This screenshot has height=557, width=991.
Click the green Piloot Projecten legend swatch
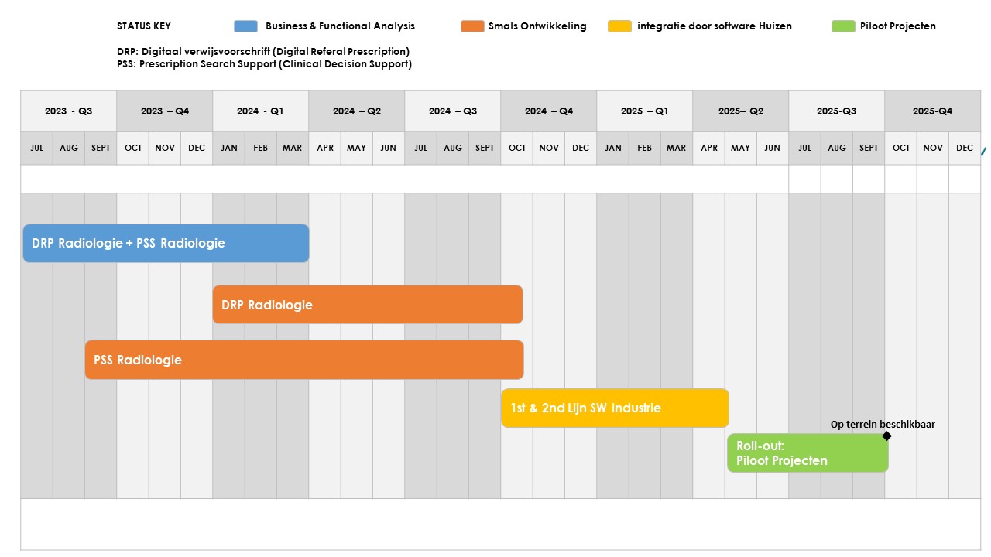843,26
